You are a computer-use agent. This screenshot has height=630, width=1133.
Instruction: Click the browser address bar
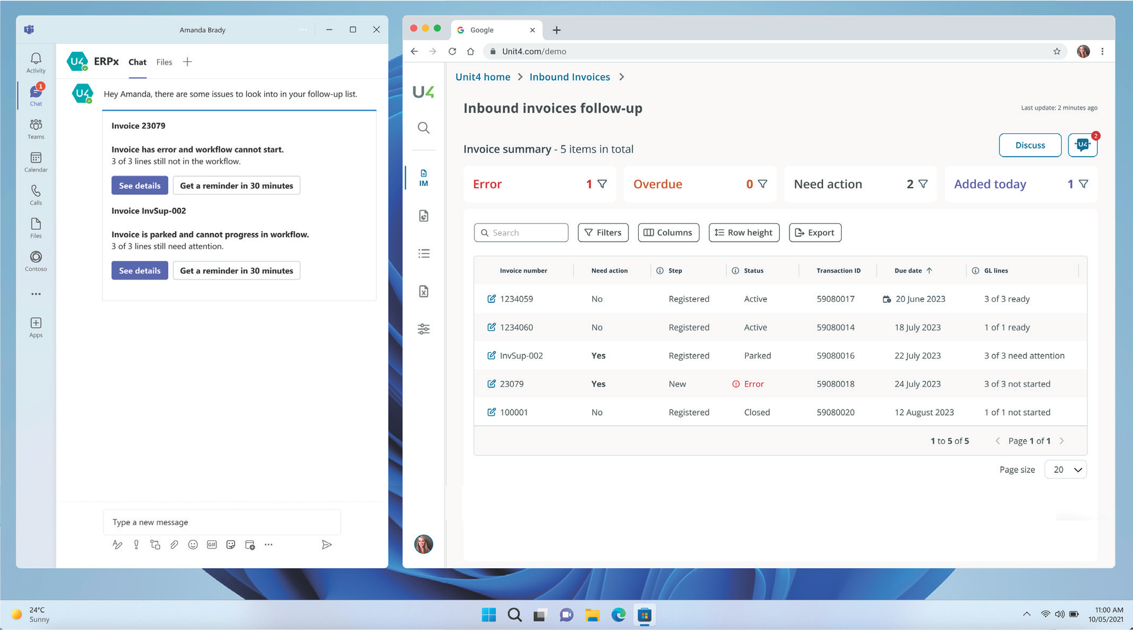[775, 51]
